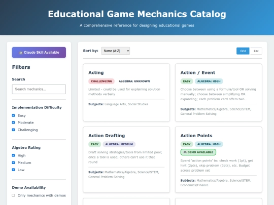Click Action Drafting description about limited pool
274x205 pixels.
point(125,157)
